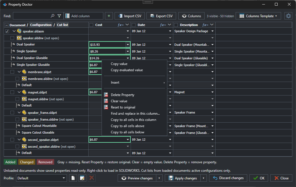Check the membrane.sldprt checkbox

tap(12, 72)
